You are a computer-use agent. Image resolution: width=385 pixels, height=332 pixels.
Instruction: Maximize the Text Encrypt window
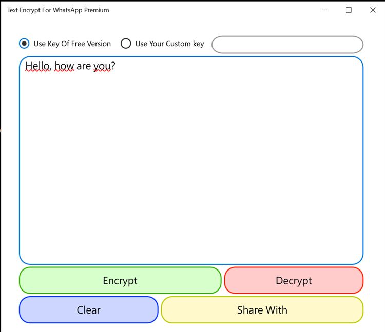pyautogui.click(x=349, y=10)
